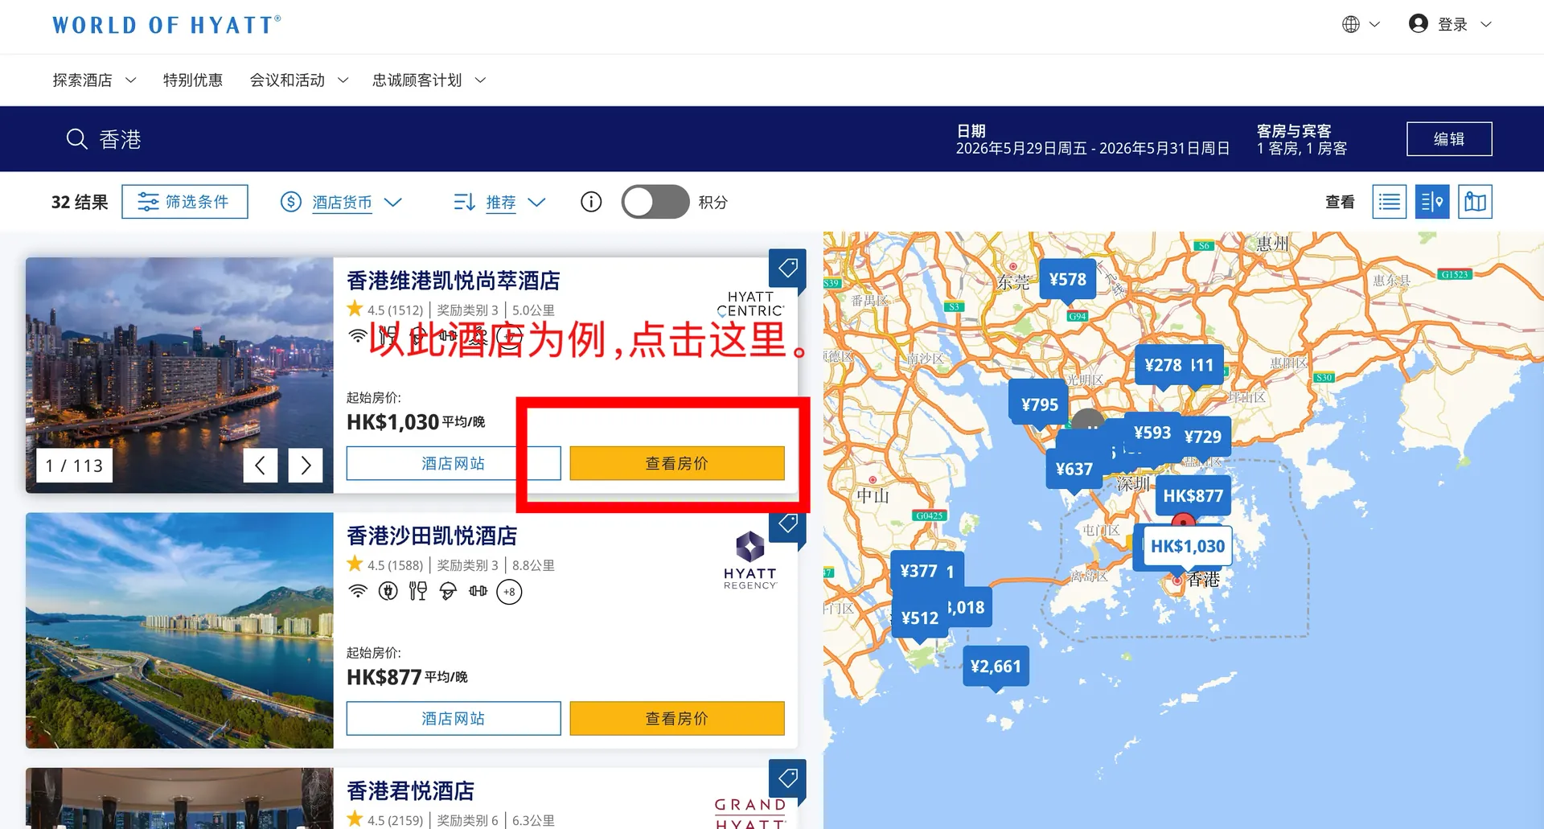Open 香港维港凯悦尚萃酒店 hotel title link
Screen dimensions: 1544x829
(453, 281)
